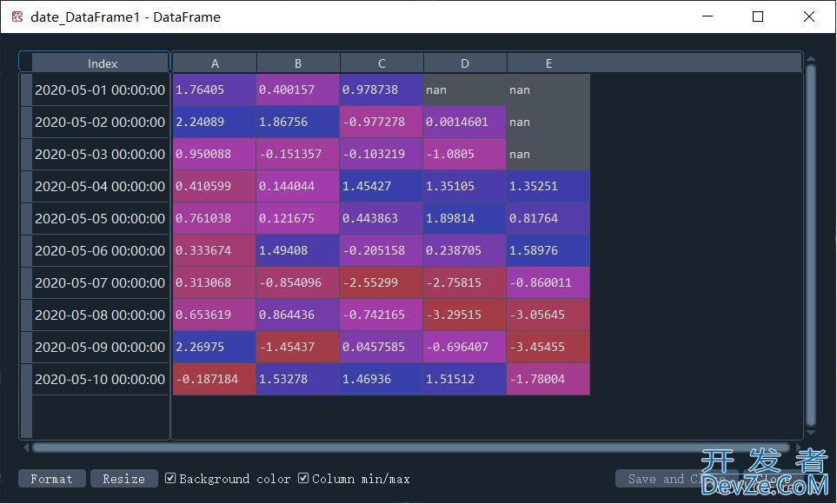Select the red cell with value -3.45455

pos(548,347)
